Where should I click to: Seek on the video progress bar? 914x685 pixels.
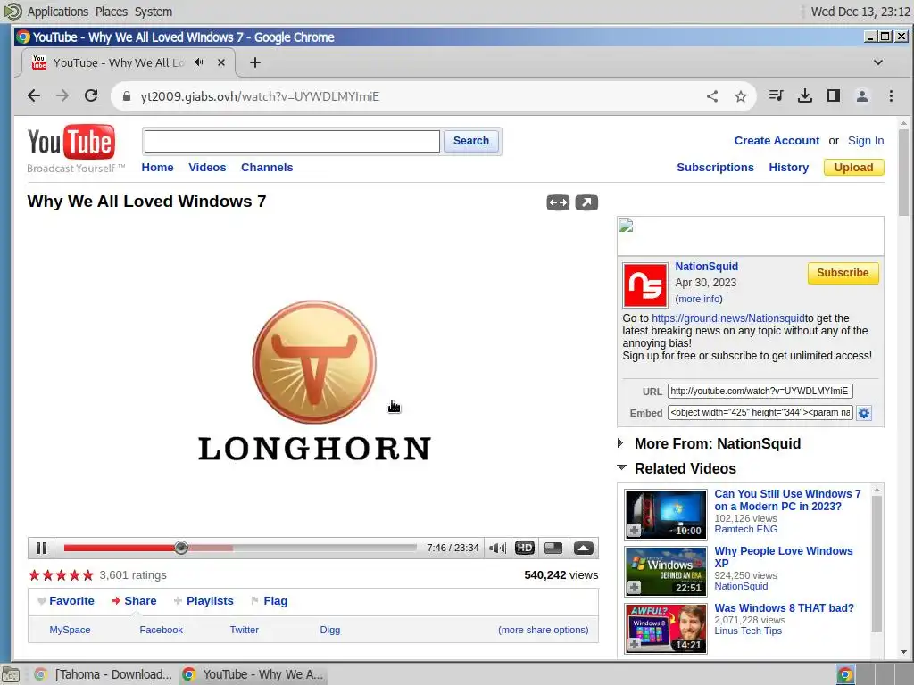coord(240,548)
